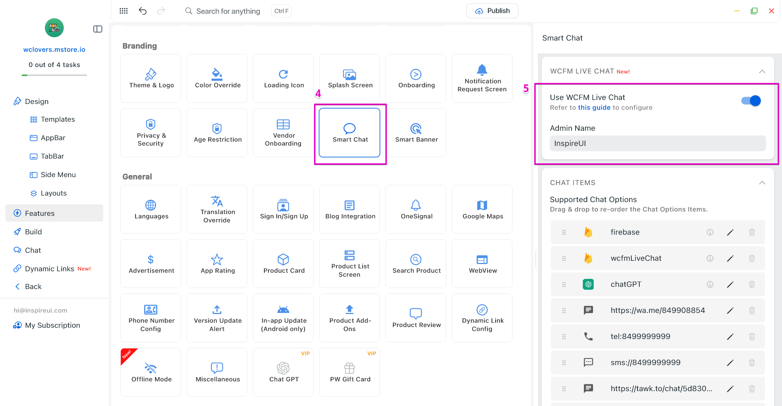Viewport: 782px width, 406px height.
Task: Select the Smart Banner tile
Action: (416, 133)
